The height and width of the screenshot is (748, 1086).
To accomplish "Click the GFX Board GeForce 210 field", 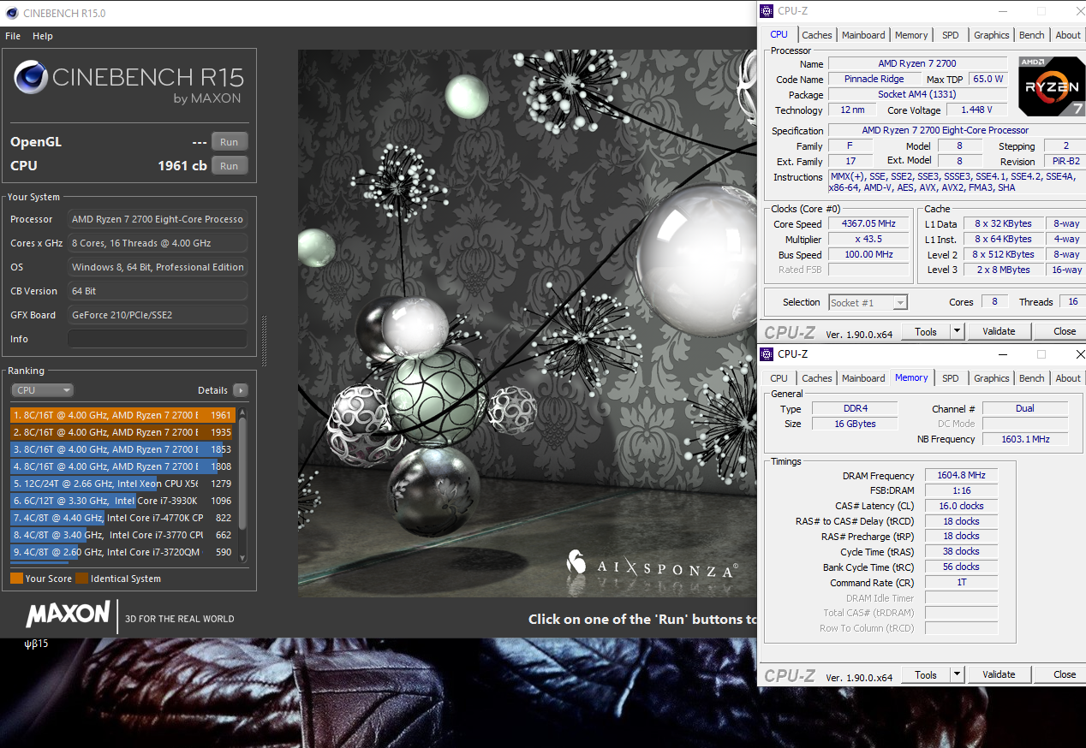I will 158,315.
